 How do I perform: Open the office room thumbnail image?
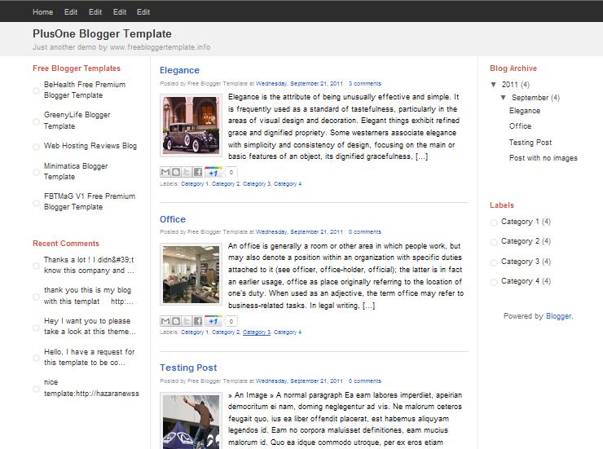191,274
